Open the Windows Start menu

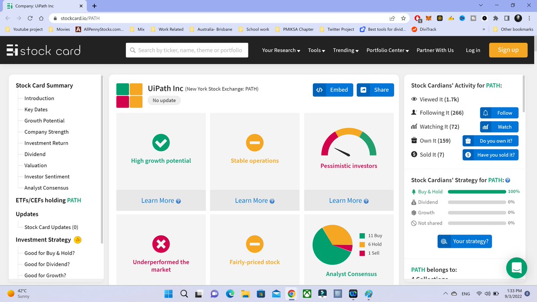click(x=168, y=294)
